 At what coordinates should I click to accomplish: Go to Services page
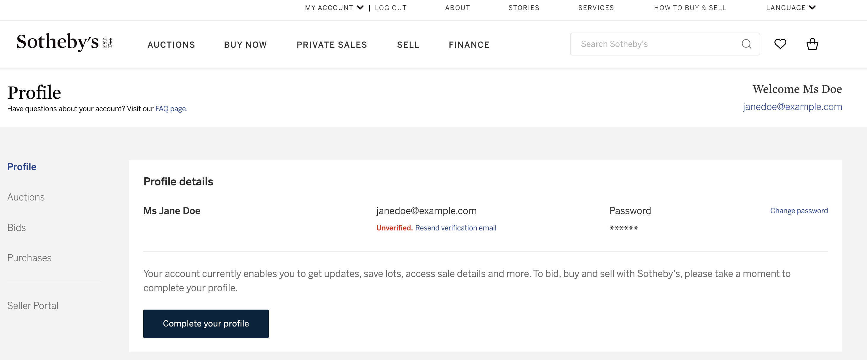(596, 8)
